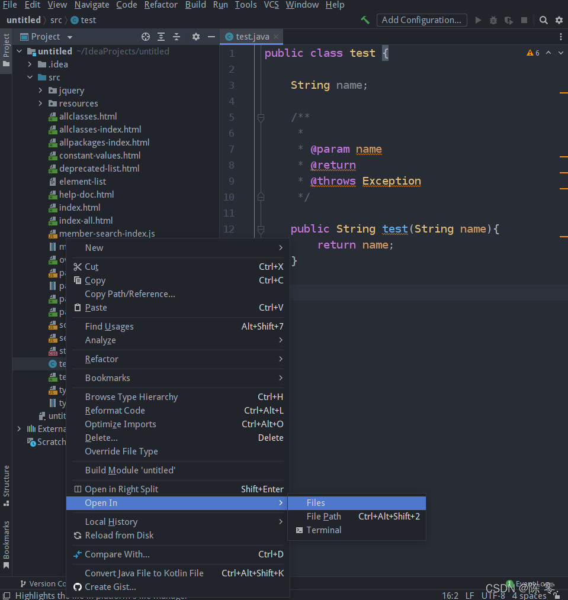Choose Terminal in Open In submenu
568x600 pixels.
(x=357, y=530)
